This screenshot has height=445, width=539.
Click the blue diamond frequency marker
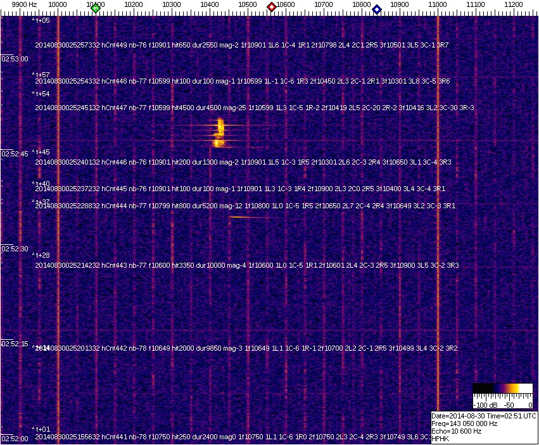377,9
